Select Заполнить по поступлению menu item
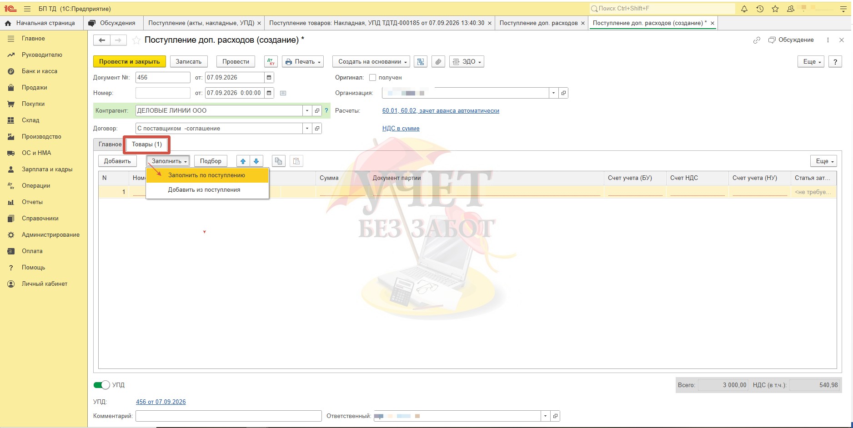Screen dimensions: 853x428 (207, 175)
